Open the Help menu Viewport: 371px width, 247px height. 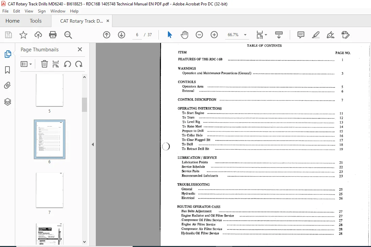(74, 11)
